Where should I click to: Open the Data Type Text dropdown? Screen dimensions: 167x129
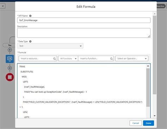tap(50, 46)
